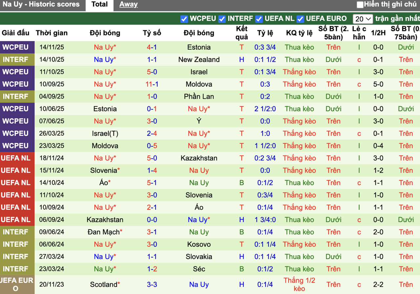The width and height of the screenshot is (420, 294).
Task: Select the 3-3 score against Scotland
Action: 152,284
